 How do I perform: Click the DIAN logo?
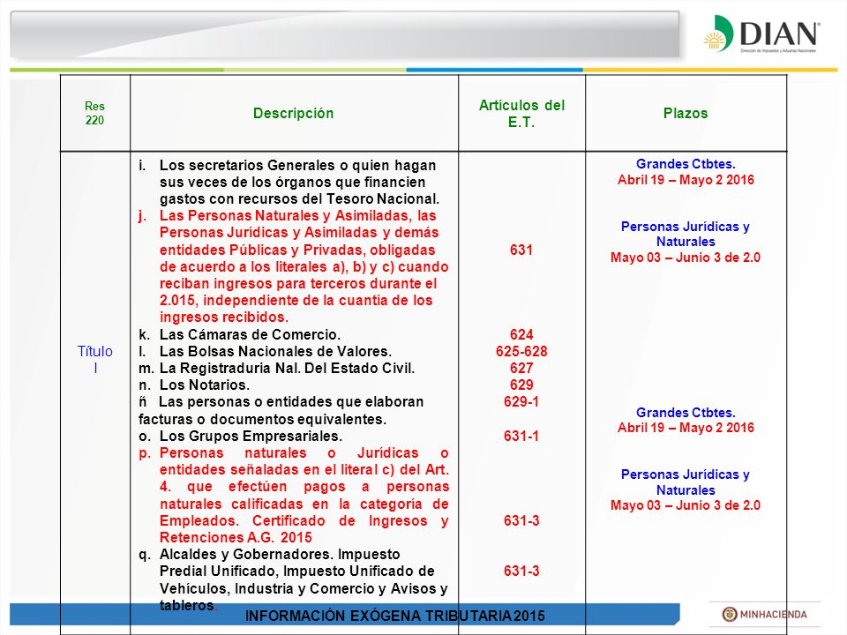(762, 34)
